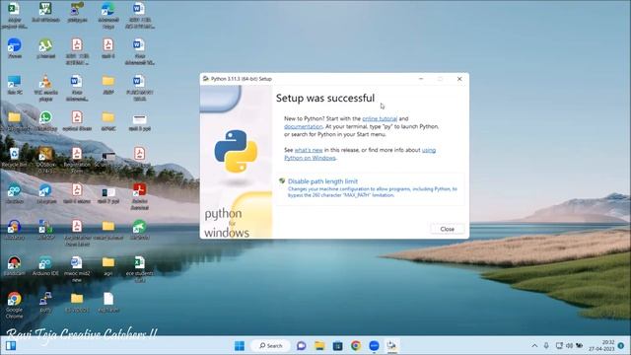Click the microphone icon in system tray

pyautogui.click(x=546, y=346)
